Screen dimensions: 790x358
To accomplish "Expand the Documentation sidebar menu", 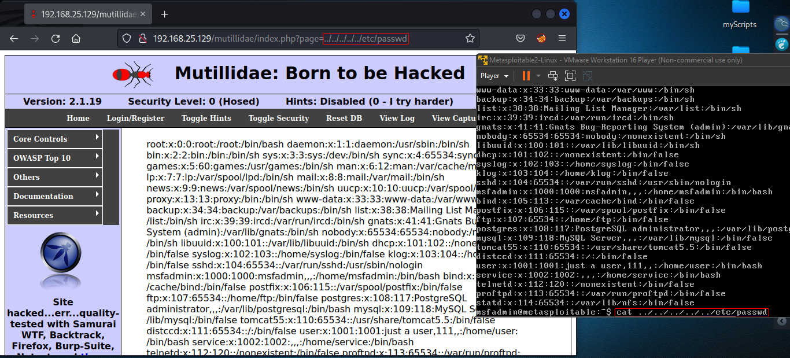I will [55, 196].
